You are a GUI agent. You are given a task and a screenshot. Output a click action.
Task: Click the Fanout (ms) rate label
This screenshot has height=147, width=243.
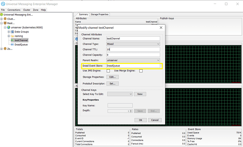[137, 144]
